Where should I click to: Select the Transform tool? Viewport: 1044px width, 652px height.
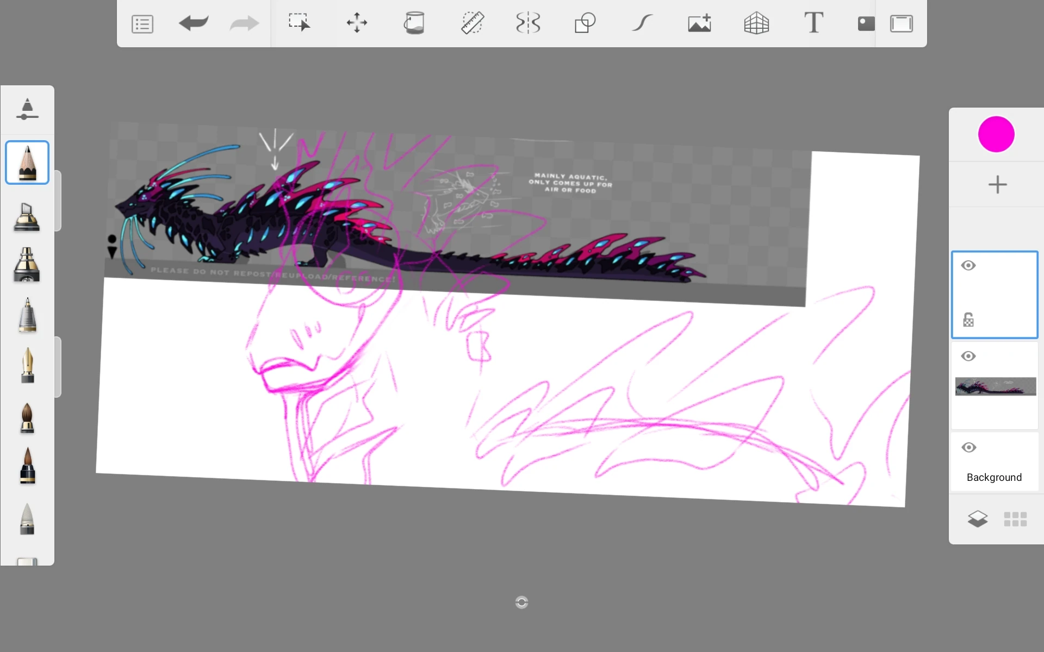tap(356, 23)
